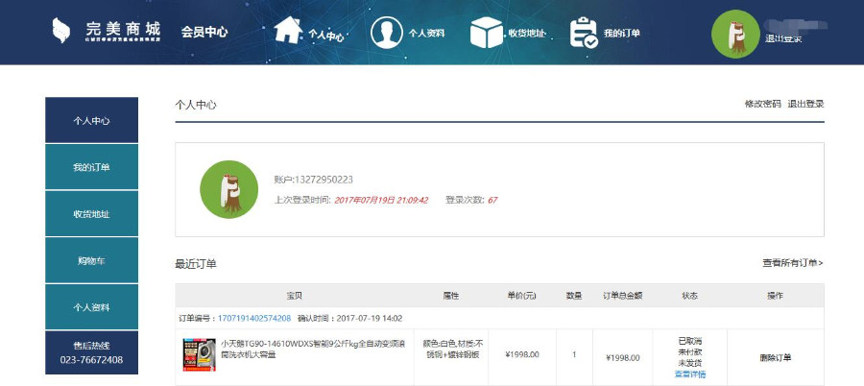The width and height of the screenshot is (864, 386).
Task: Click login count value 67
Action: [x=492, y=200]
